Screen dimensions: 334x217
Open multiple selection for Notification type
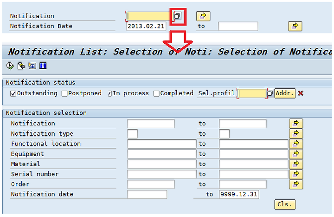click(x=296, y=134)
